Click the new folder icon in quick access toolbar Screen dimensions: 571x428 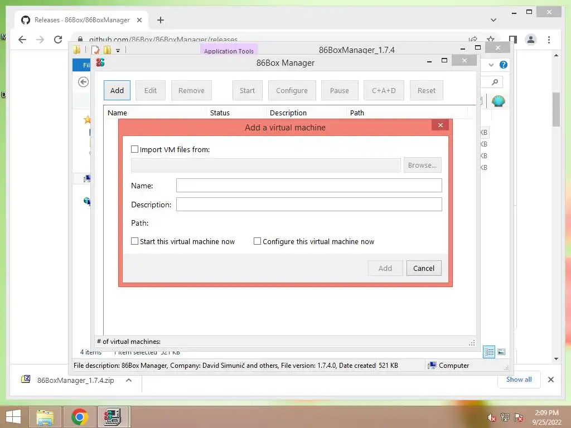[x=107, y=50]
